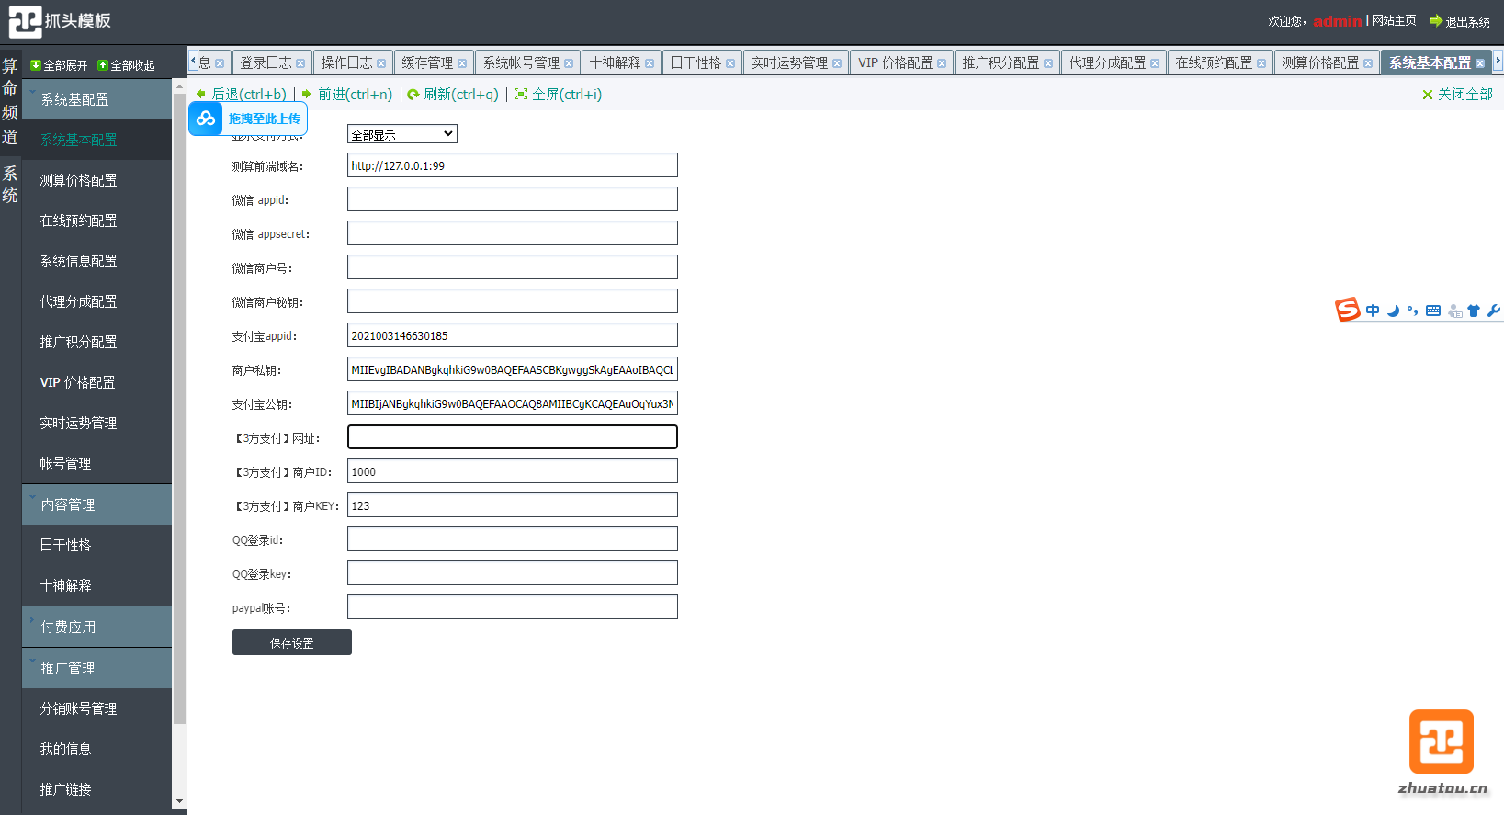Open 代理分成配置 in the sidebar menu

pos(78,301)
